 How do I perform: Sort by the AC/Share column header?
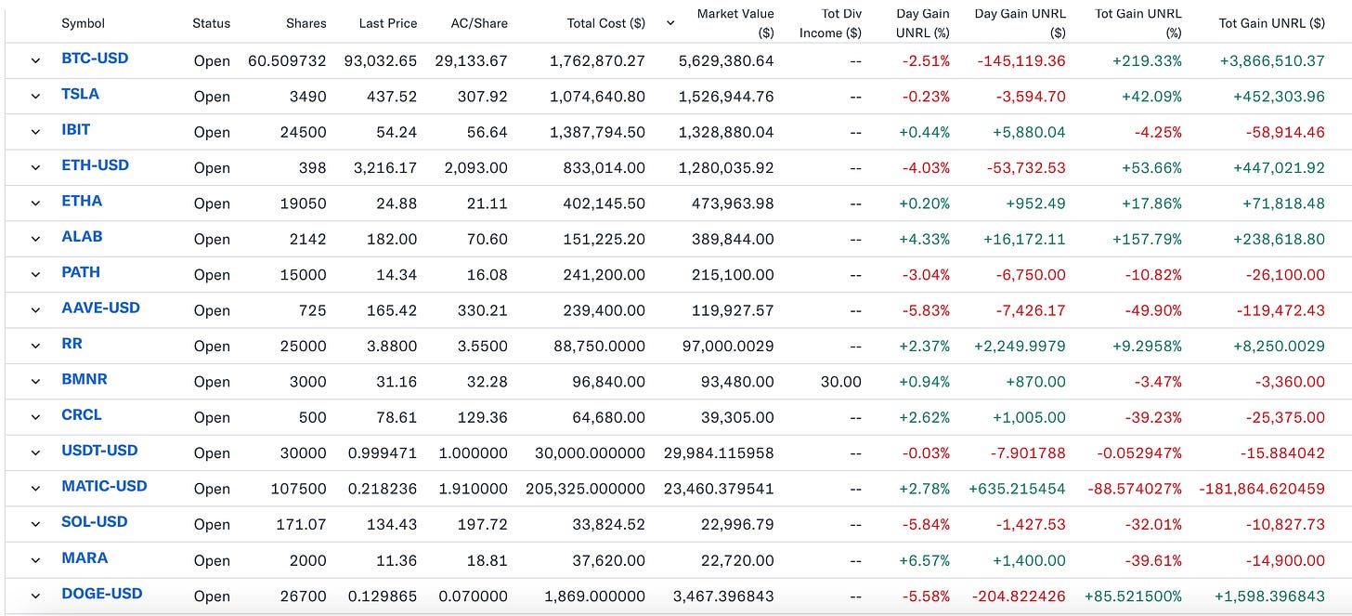[x=477, y=23]
